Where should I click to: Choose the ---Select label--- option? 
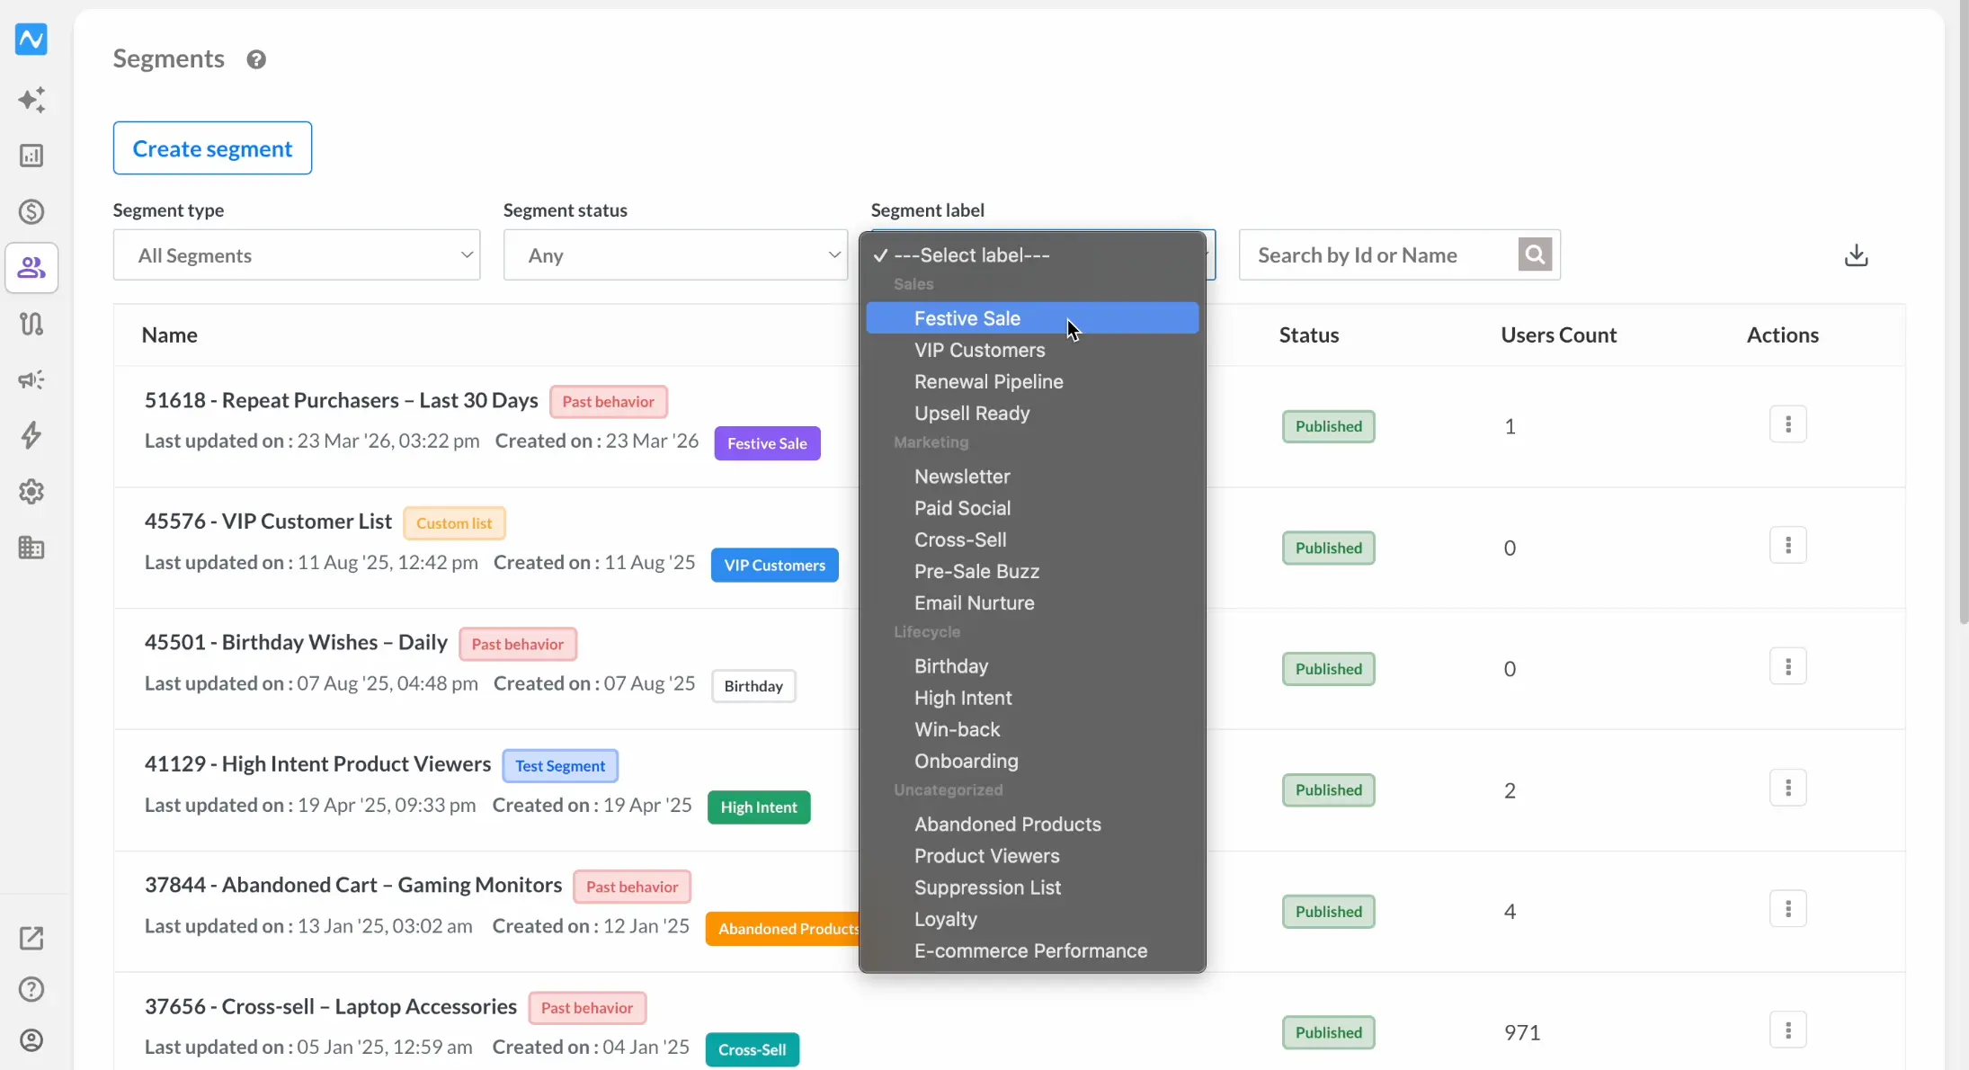coord(1032,255)
